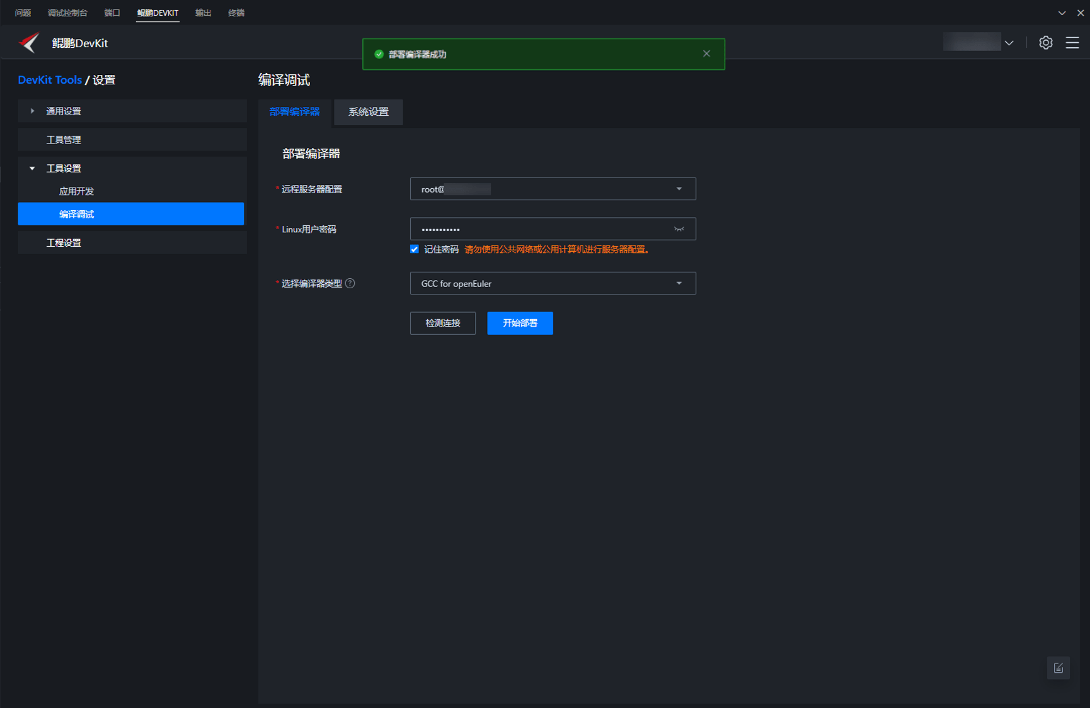This screenshot has height=708, width=1090.
Task: Switch to the 终端 panel tab
Action: pyautogui.click(x=236, y=13)
